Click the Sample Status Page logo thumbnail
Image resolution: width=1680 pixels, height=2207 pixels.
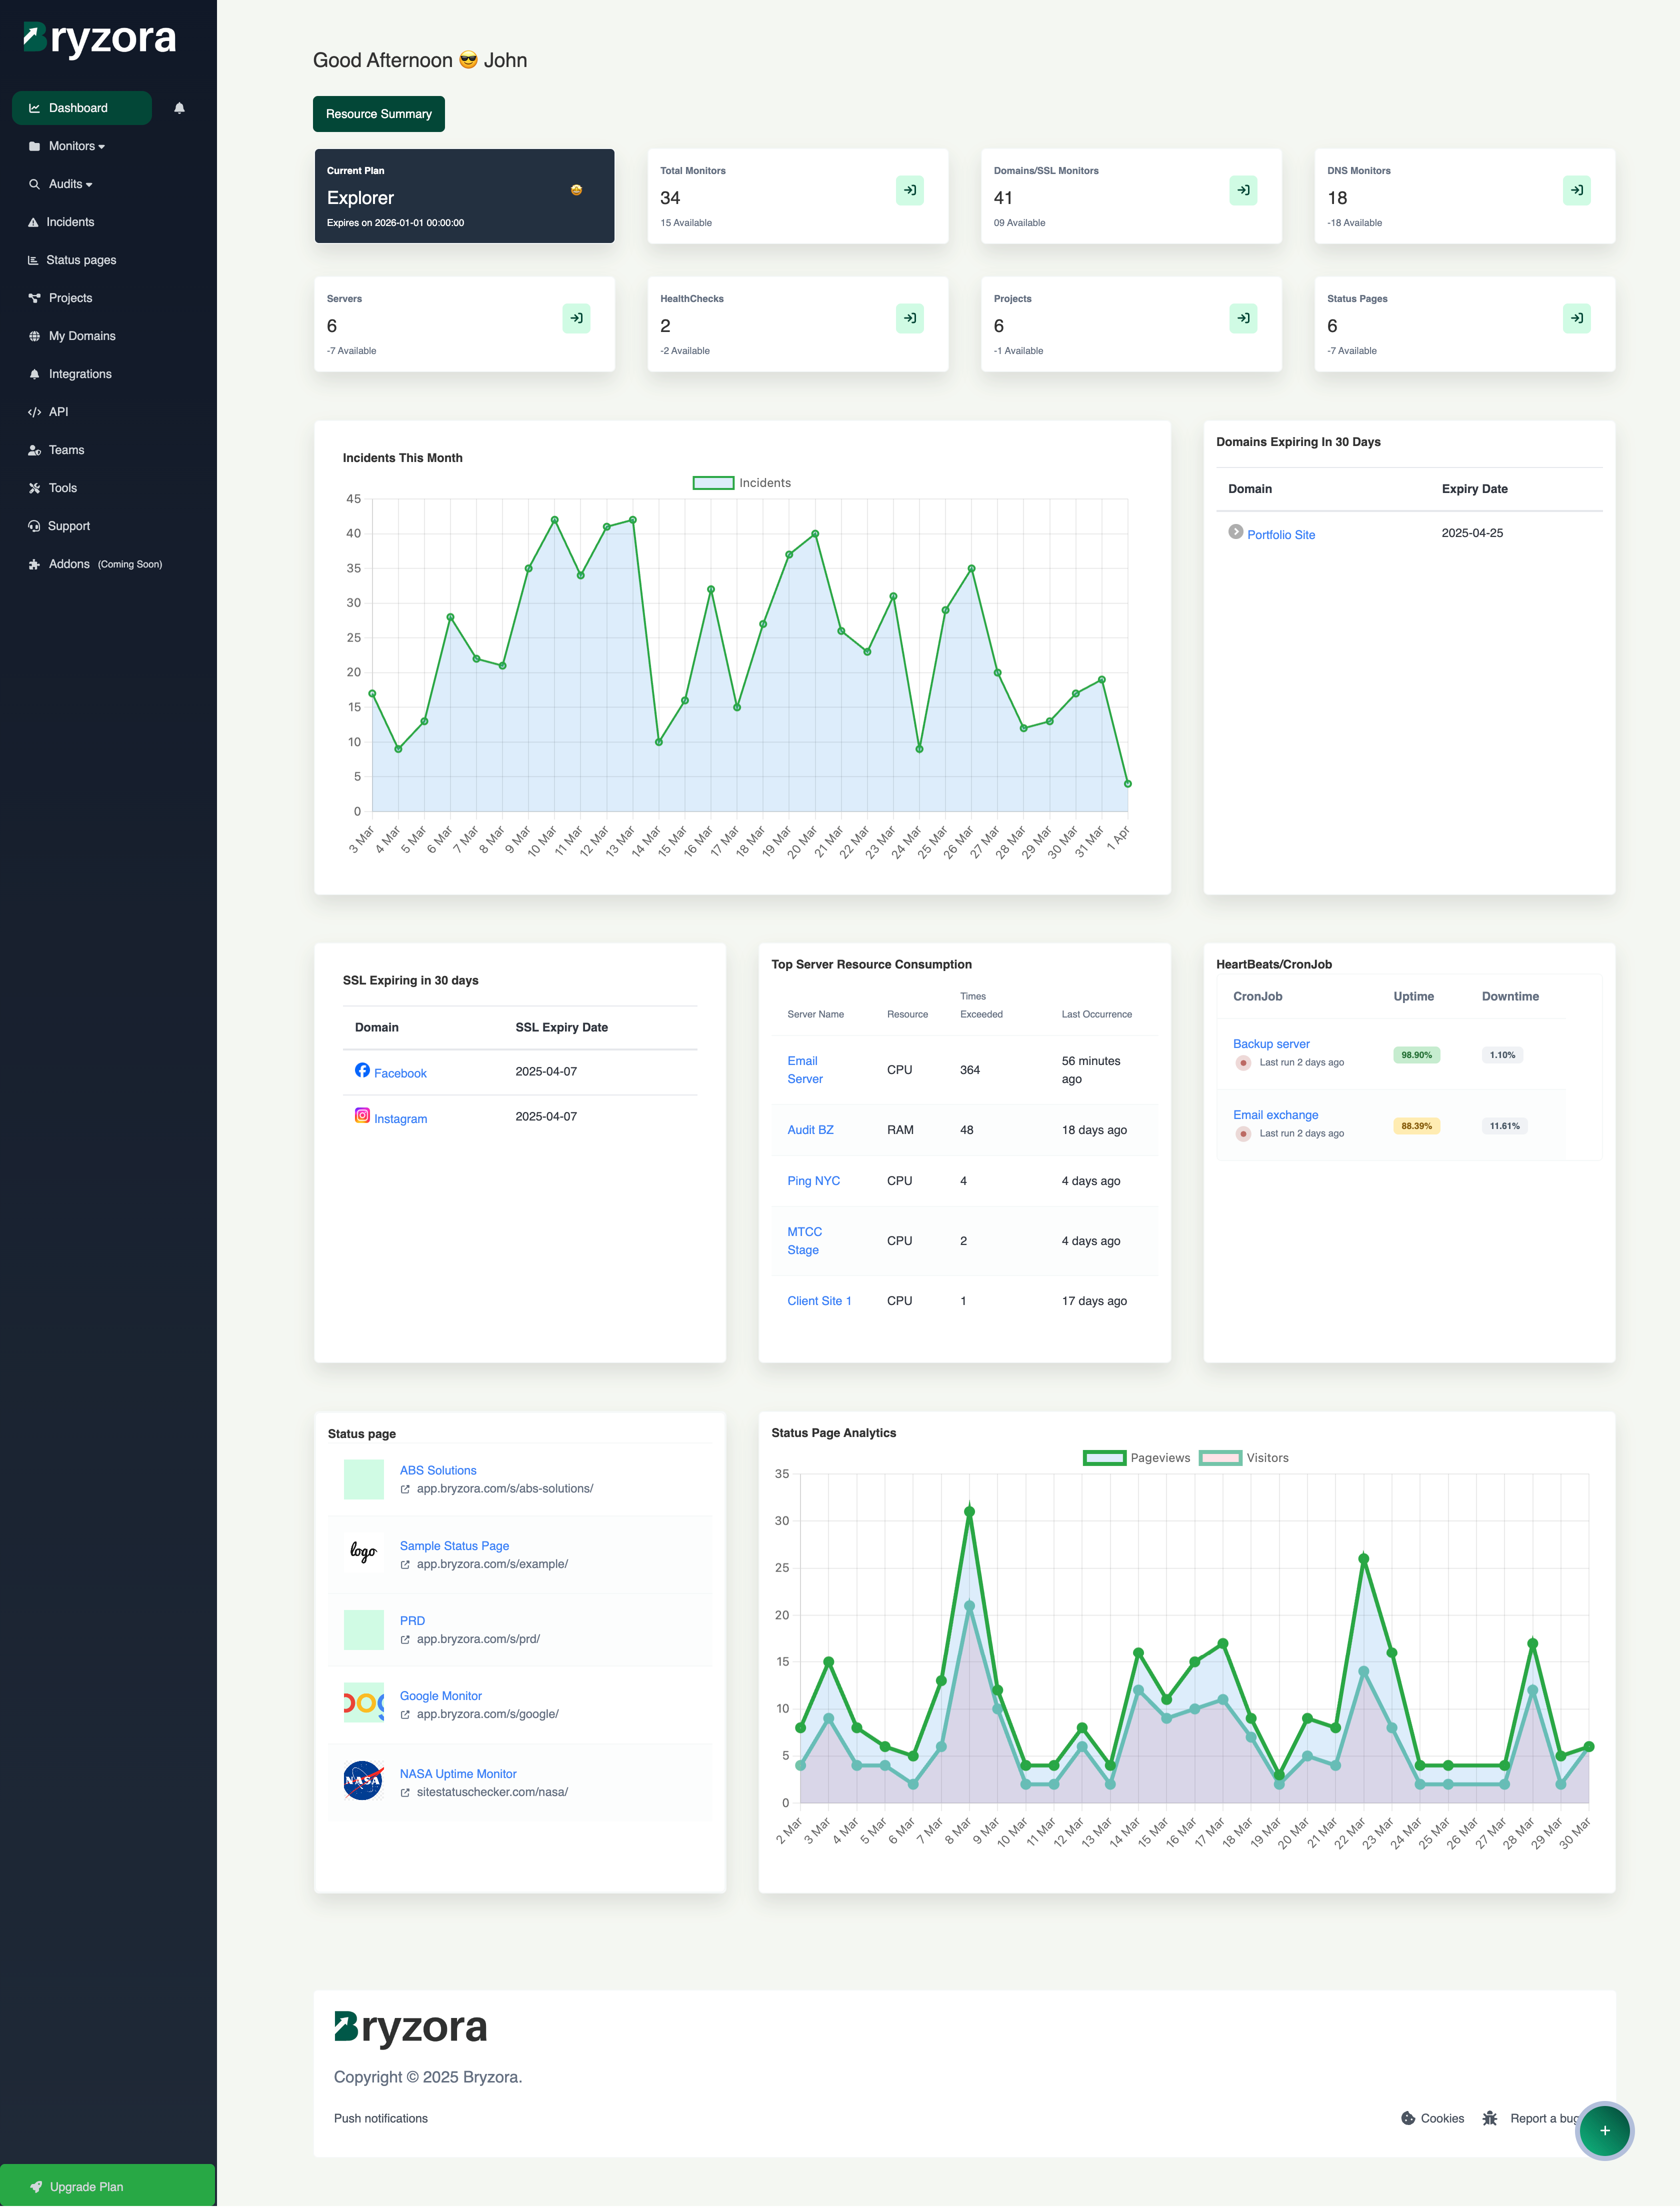tap(363, 1552)
